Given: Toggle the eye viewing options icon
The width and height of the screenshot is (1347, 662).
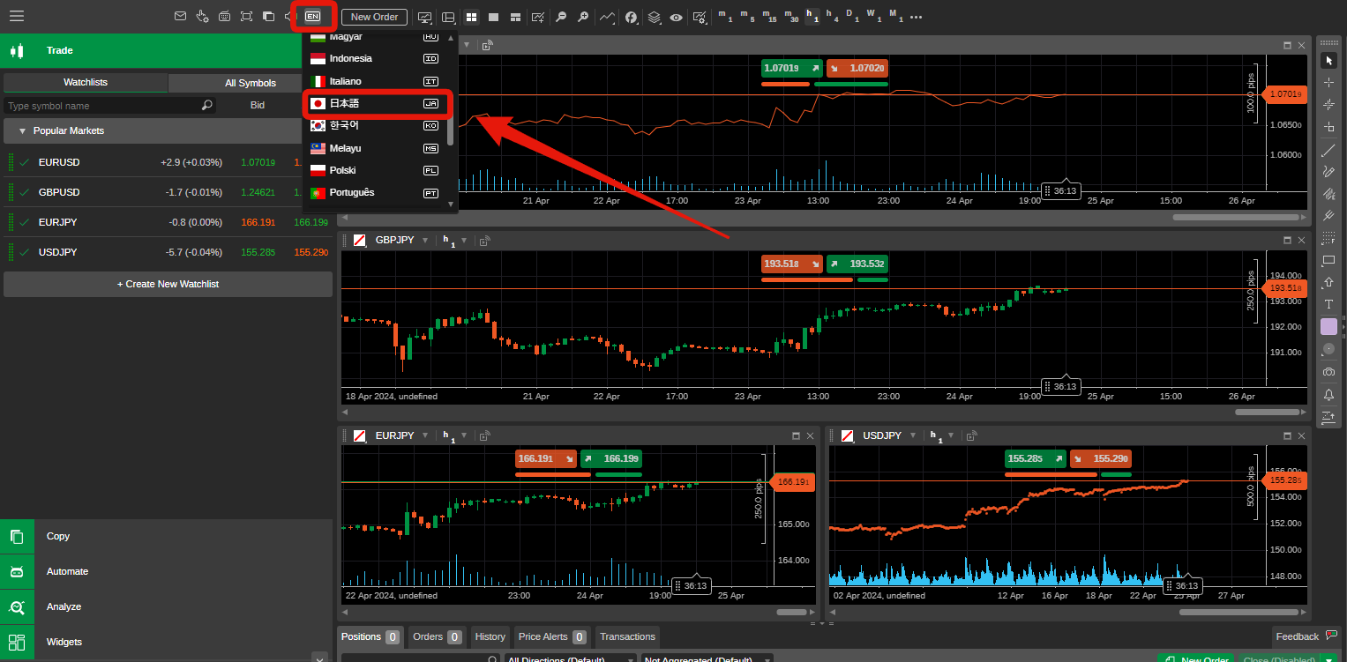Looking at the screenshot, I should click(x=676, y=17).
